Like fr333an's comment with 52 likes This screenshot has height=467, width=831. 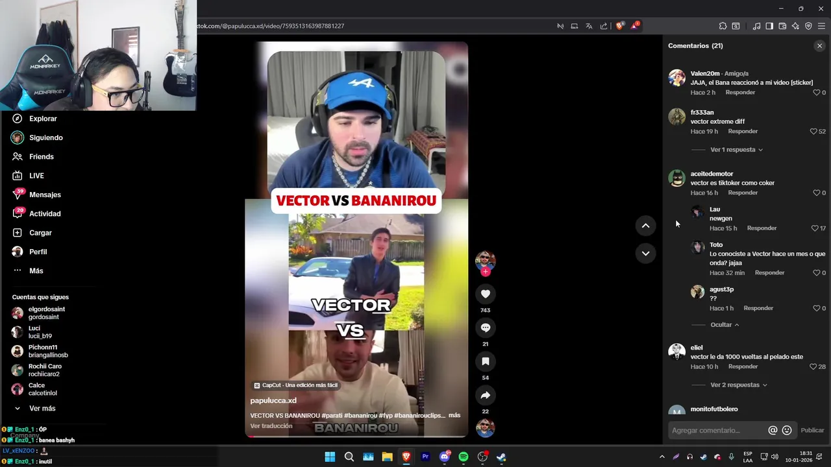tap(813, 131)
